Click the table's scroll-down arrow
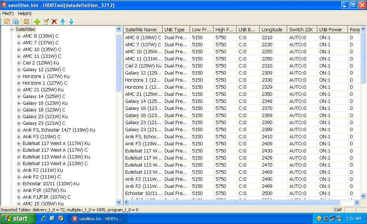Screen dimensions: 367x224 click(x=363, y=196)
